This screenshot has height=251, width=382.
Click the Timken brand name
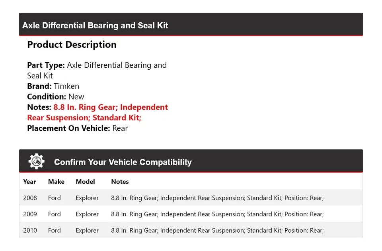tap(66, 86)
